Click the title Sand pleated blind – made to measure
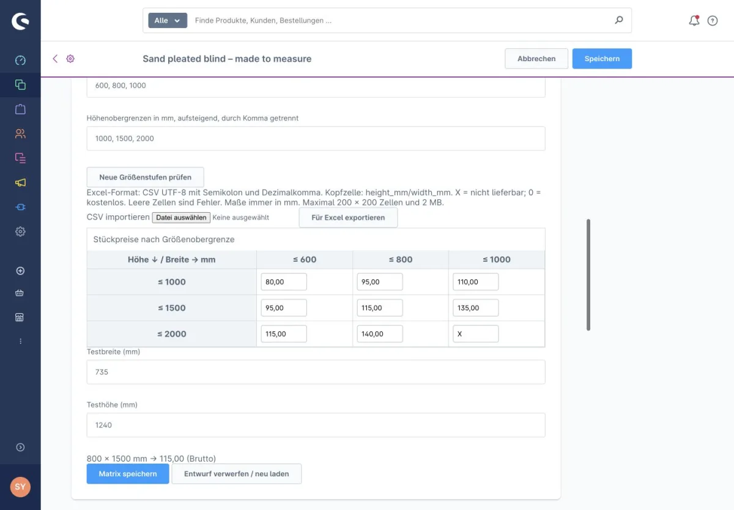Viewport: 734px width, 510px height. click(x=227, y=59)
